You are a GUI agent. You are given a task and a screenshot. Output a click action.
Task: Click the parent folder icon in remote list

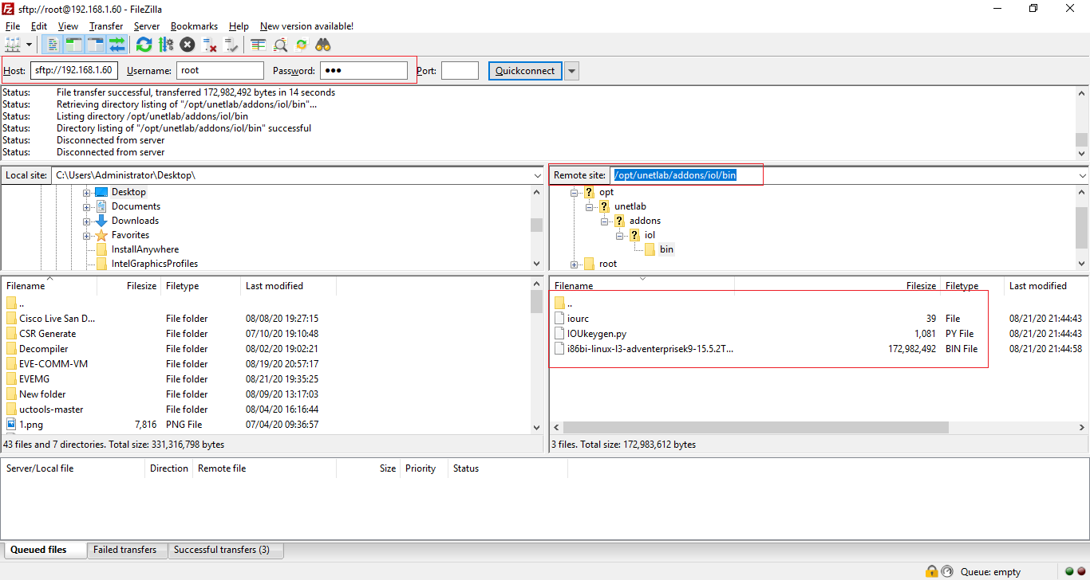pyautogui.click(x=559, y=304)
